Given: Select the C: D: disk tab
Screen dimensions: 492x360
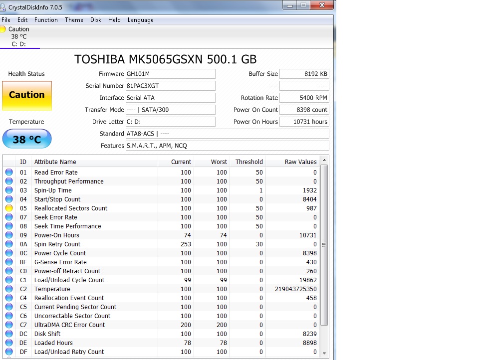Looking at the screenshot, I should tap(19, 37).
